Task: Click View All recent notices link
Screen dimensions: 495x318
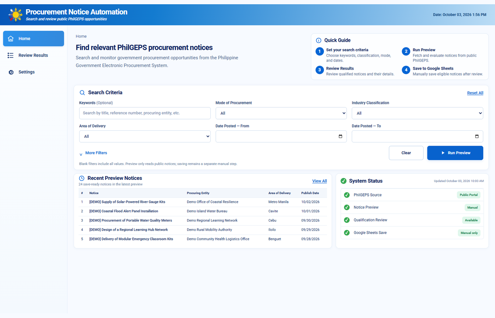Action: (319, 181)
